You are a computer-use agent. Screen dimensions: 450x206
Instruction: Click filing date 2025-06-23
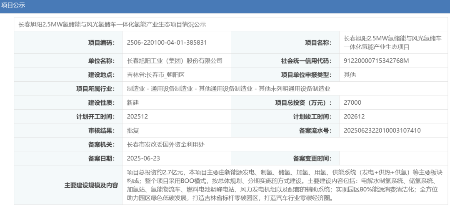(x=143, y=158)
